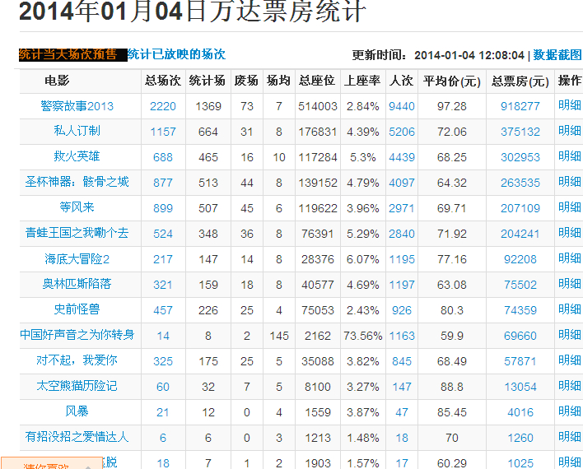Click total sessions 899 for 等风来
The height and width of the screenshot is (469, 583).
(163, 208)
